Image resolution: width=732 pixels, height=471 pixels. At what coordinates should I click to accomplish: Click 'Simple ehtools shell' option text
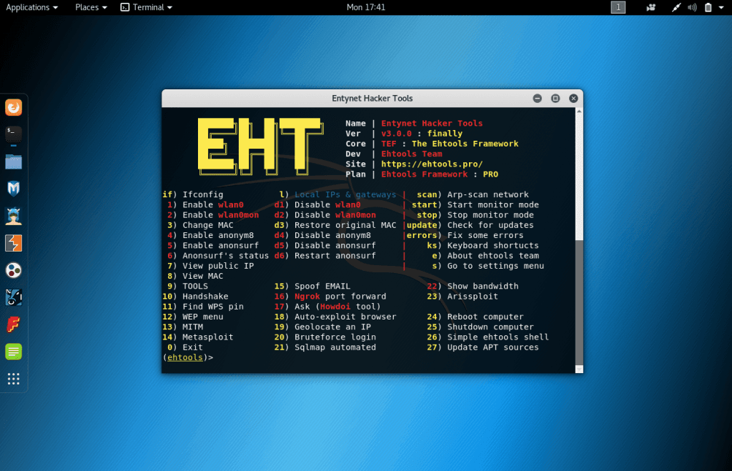click(x=498, y=337)
